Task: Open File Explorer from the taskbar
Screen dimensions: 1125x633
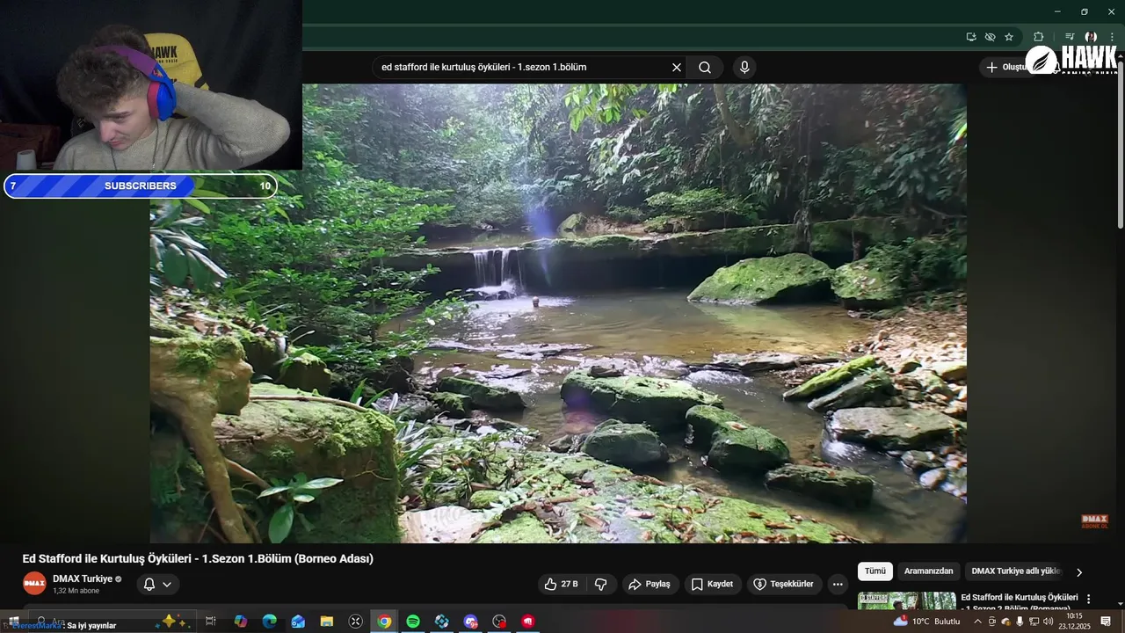Action: [326, 622]
